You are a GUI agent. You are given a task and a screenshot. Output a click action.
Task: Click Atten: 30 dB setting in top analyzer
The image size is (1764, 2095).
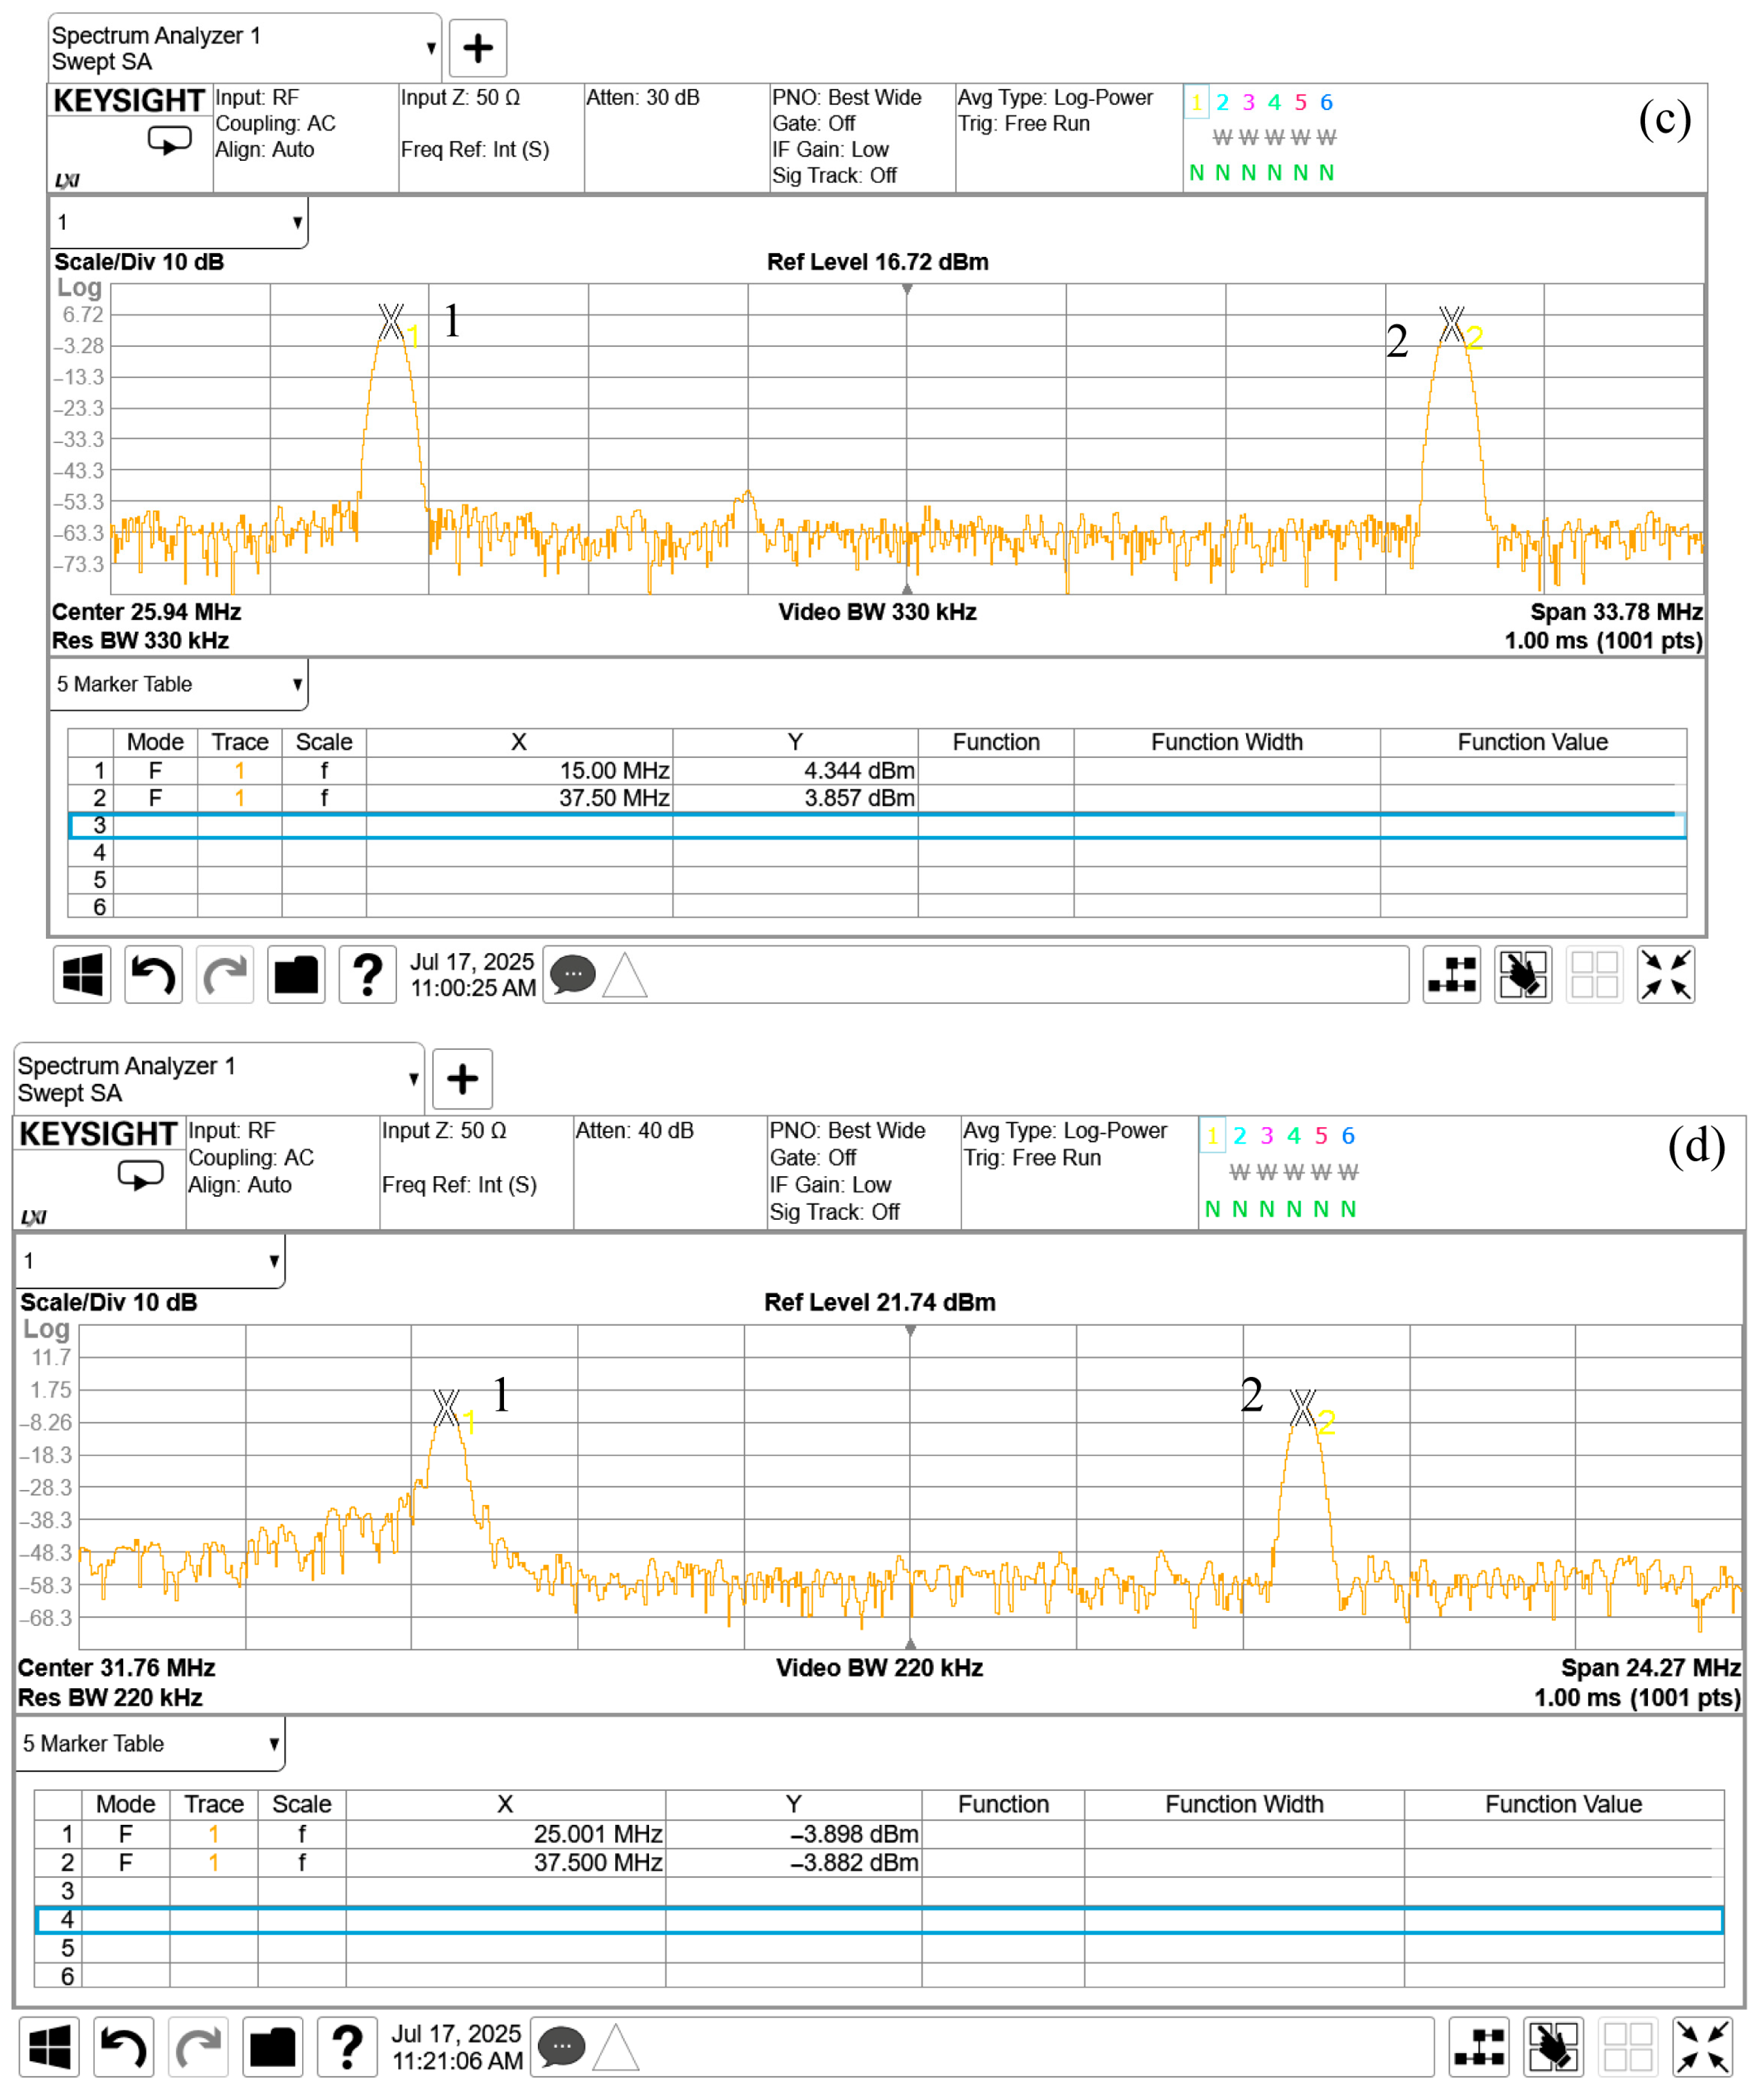643,97
